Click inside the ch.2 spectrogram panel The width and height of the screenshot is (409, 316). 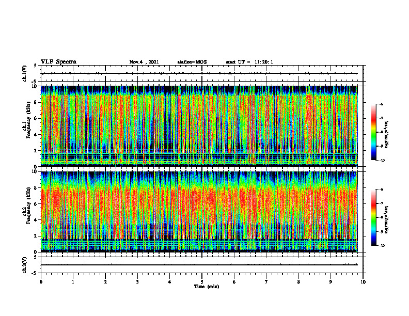pyautogui.click(x=199, y=212)
